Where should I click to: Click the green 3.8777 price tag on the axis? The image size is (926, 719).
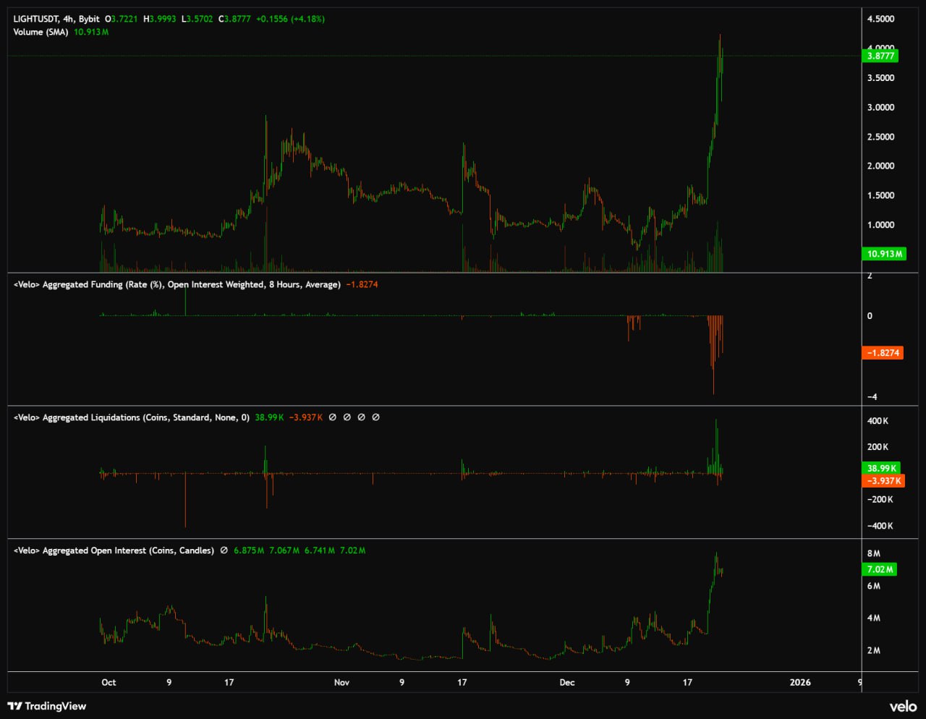pos(880,56)
